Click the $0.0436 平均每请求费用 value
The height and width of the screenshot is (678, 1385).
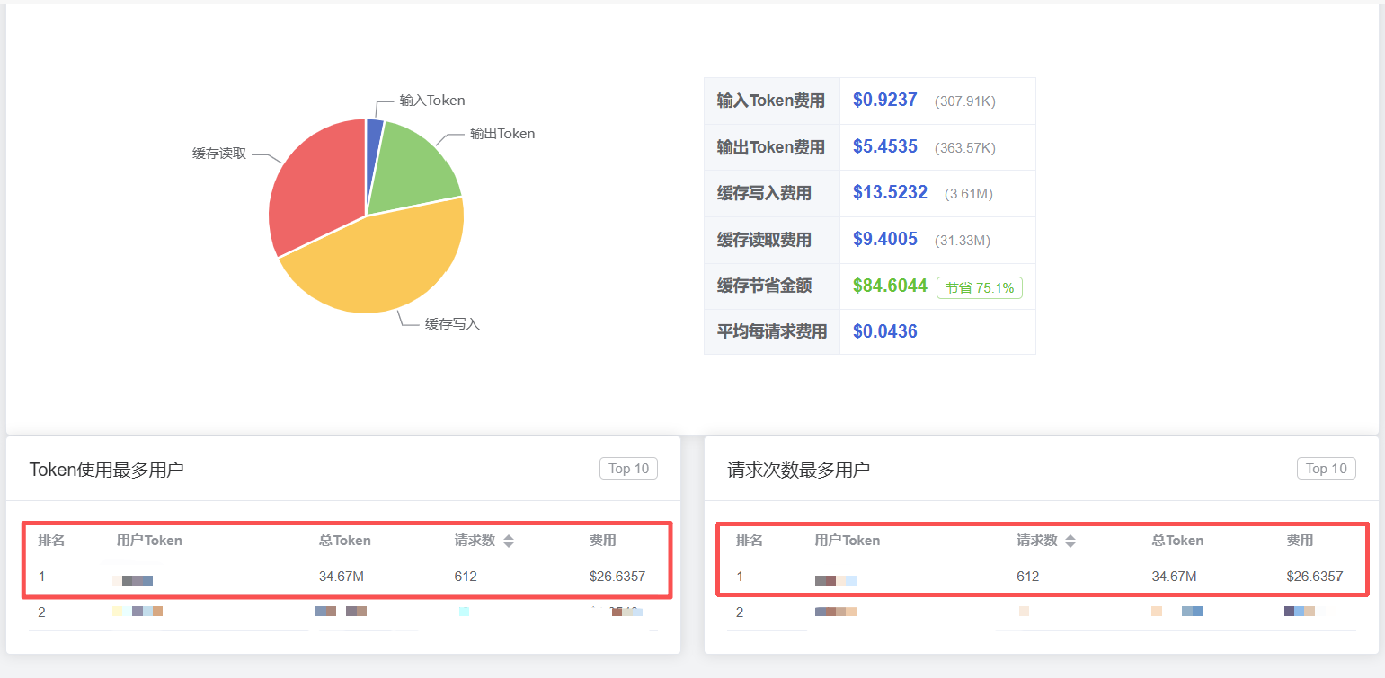884,332
